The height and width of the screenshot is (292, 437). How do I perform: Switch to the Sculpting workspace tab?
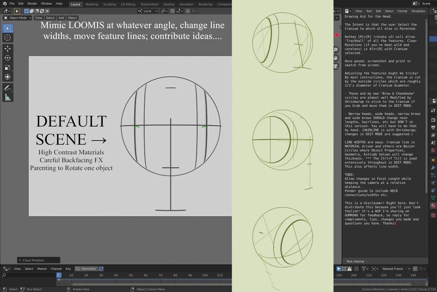tap(109, 4)
